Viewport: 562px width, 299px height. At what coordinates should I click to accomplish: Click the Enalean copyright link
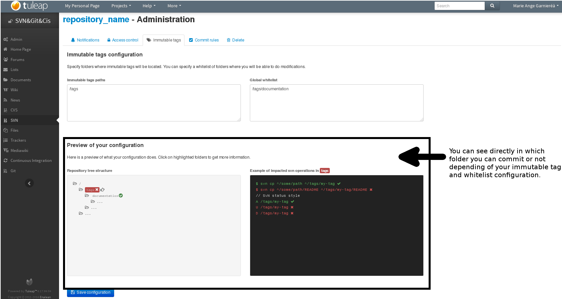pos(45,297)
